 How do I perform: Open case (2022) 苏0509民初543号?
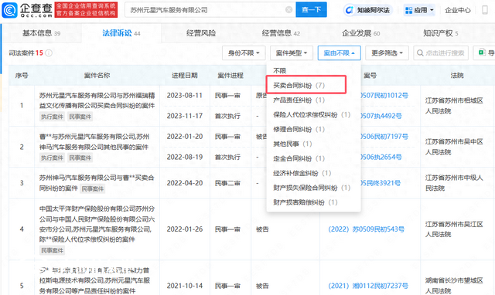pos(366,229)
